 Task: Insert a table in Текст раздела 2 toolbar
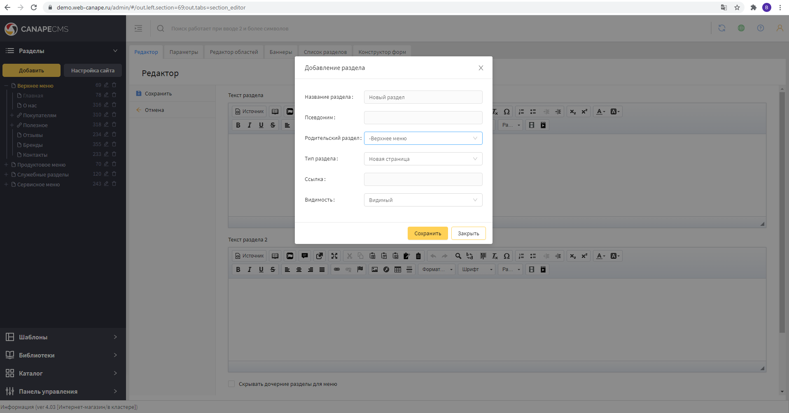coord(398,269)
